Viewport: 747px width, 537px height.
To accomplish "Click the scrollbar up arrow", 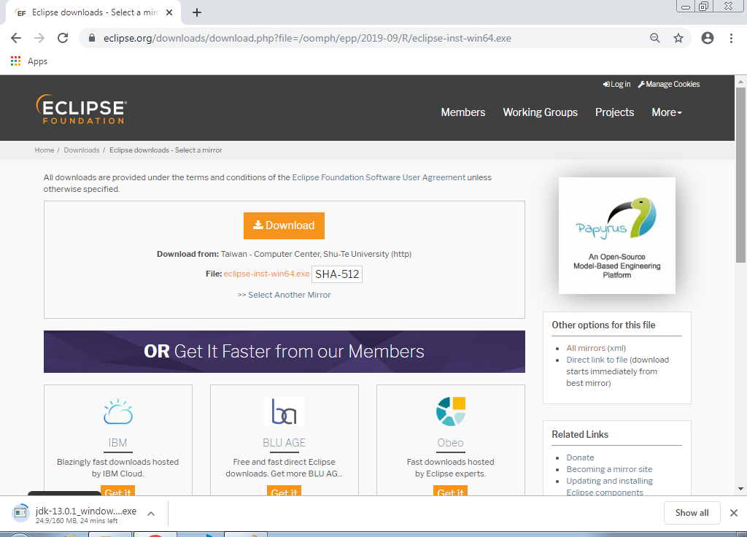I will (740, 82).
